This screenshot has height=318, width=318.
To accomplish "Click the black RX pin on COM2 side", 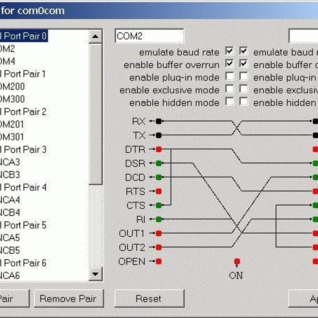I will (158, 121).
